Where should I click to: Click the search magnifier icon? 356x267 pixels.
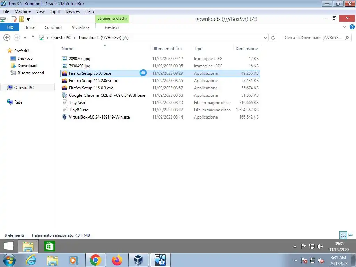coord(347,38)
